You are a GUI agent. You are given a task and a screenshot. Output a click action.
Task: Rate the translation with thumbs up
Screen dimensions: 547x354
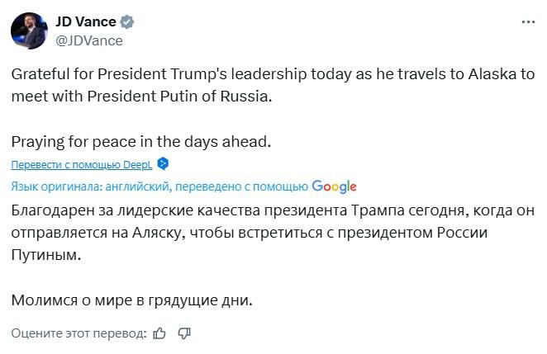click(x=159, y=333)
